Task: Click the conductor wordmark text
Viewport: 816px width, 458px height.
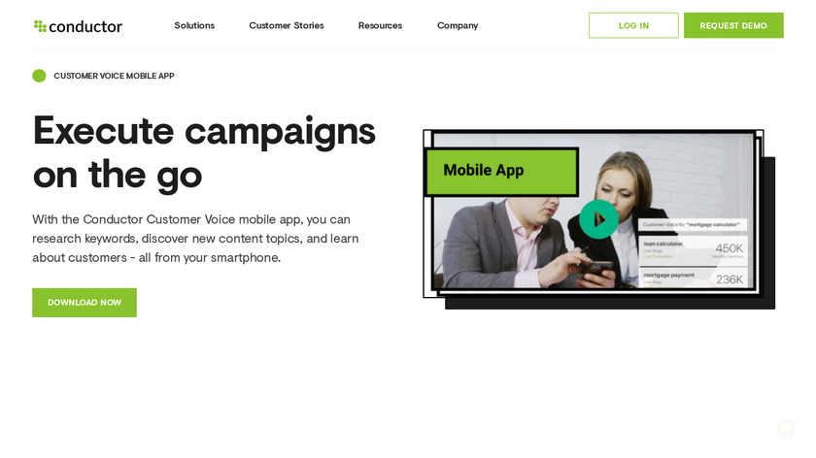Action: pyautogui.click(x=85, y=26)
